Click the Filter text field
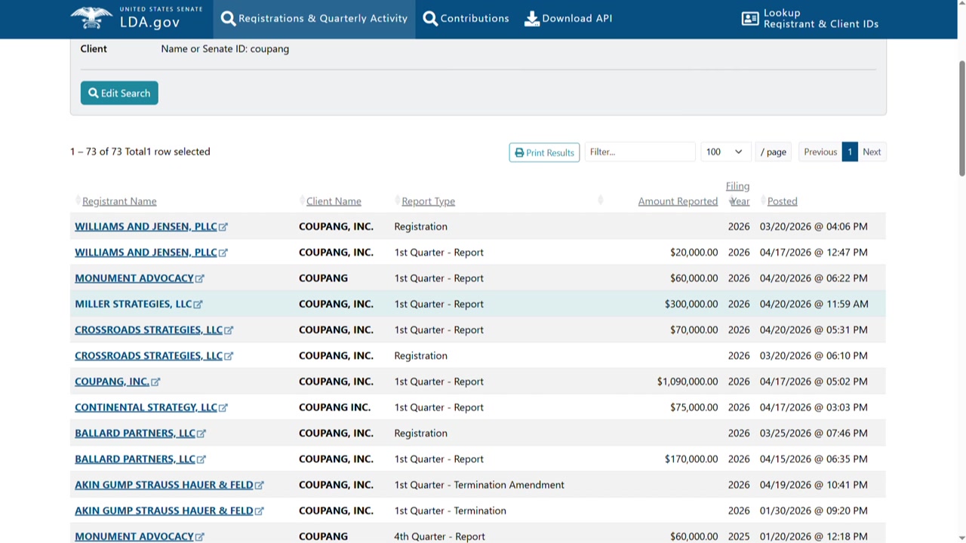This screenshot has width=966, height=543. click(639, 152)
